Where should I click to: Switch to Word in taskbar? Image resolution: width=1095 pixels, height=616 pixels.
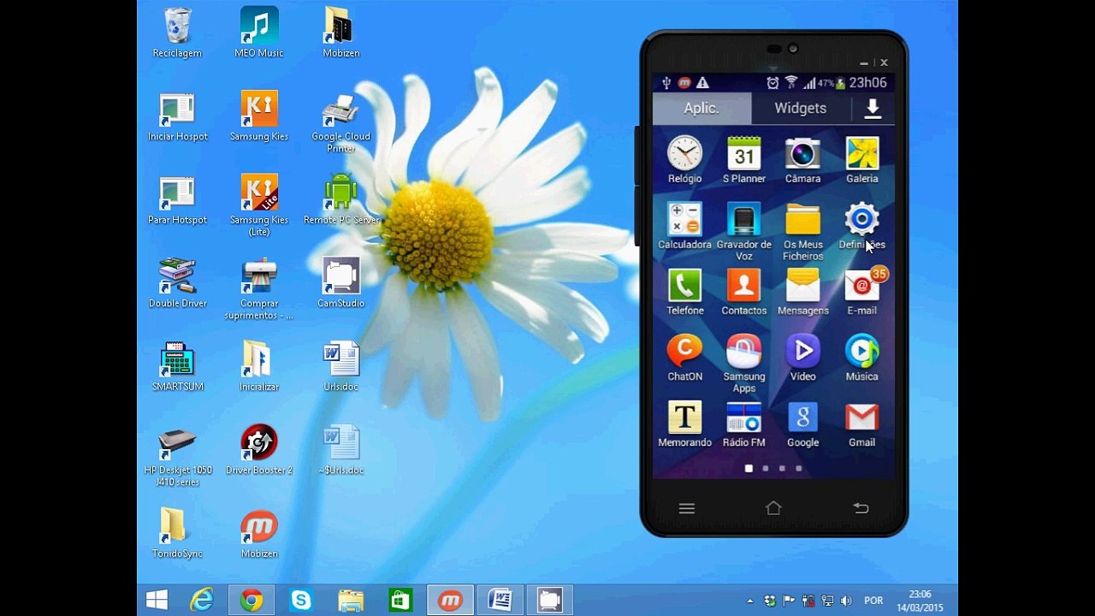click(x=500, y=600)
